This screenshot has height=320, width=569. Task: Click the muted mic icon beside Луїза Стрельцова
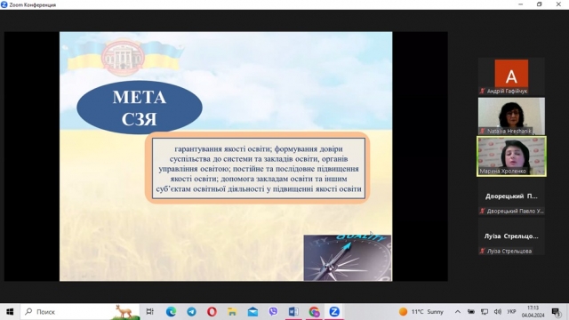(482, 251)
